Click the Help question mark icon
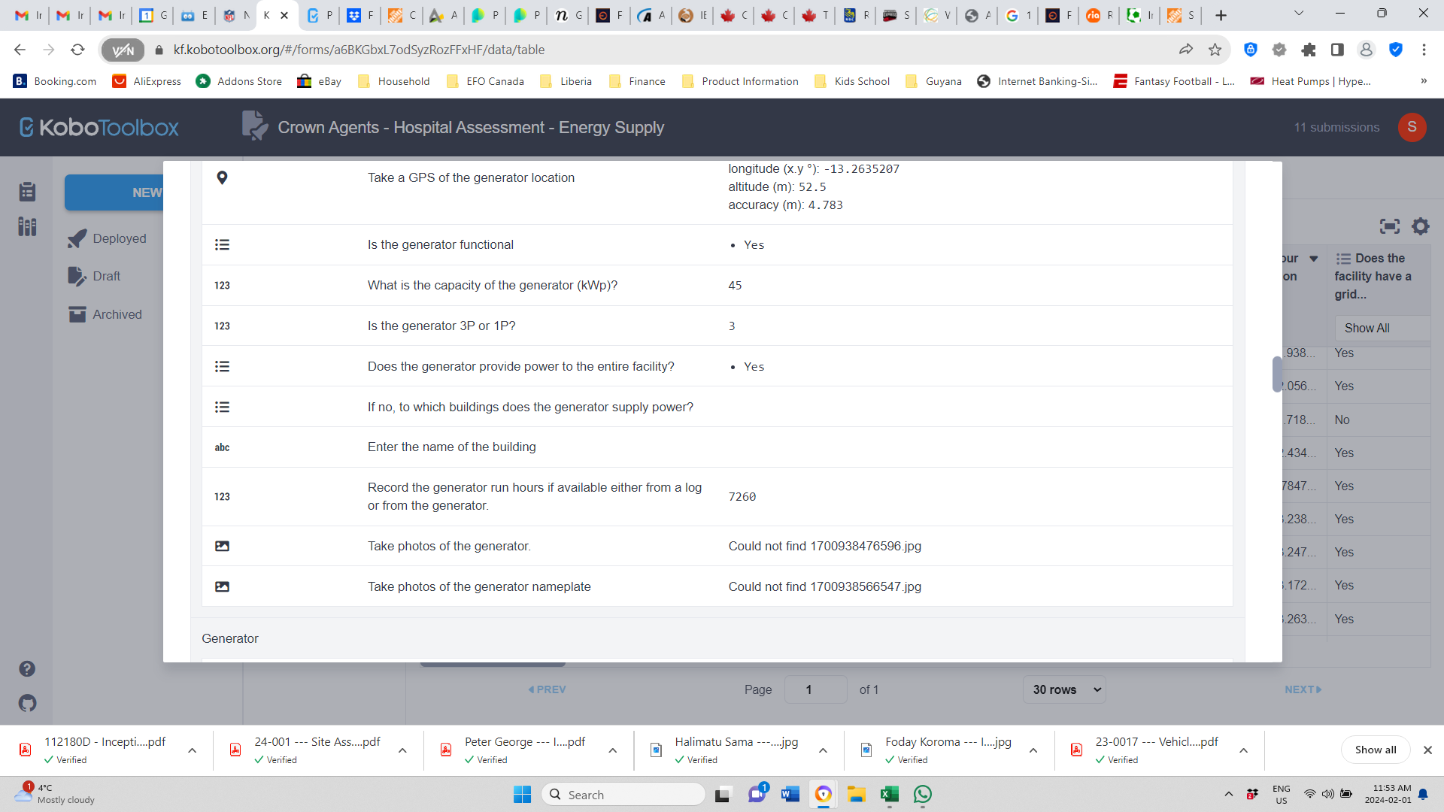The image size is (1444, 812). click(27, 668)
